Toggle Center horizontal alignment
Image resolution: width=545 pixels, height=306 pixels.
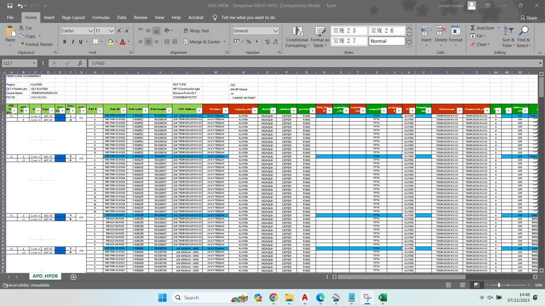(x=148, y=41)
